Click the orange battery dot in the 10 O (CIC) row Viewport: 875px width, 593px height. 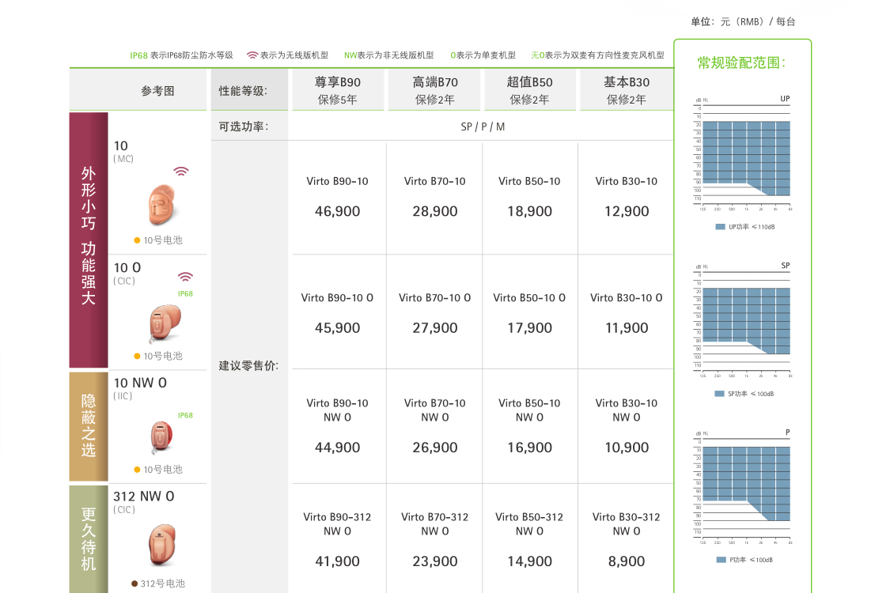(x=137, y=356)
